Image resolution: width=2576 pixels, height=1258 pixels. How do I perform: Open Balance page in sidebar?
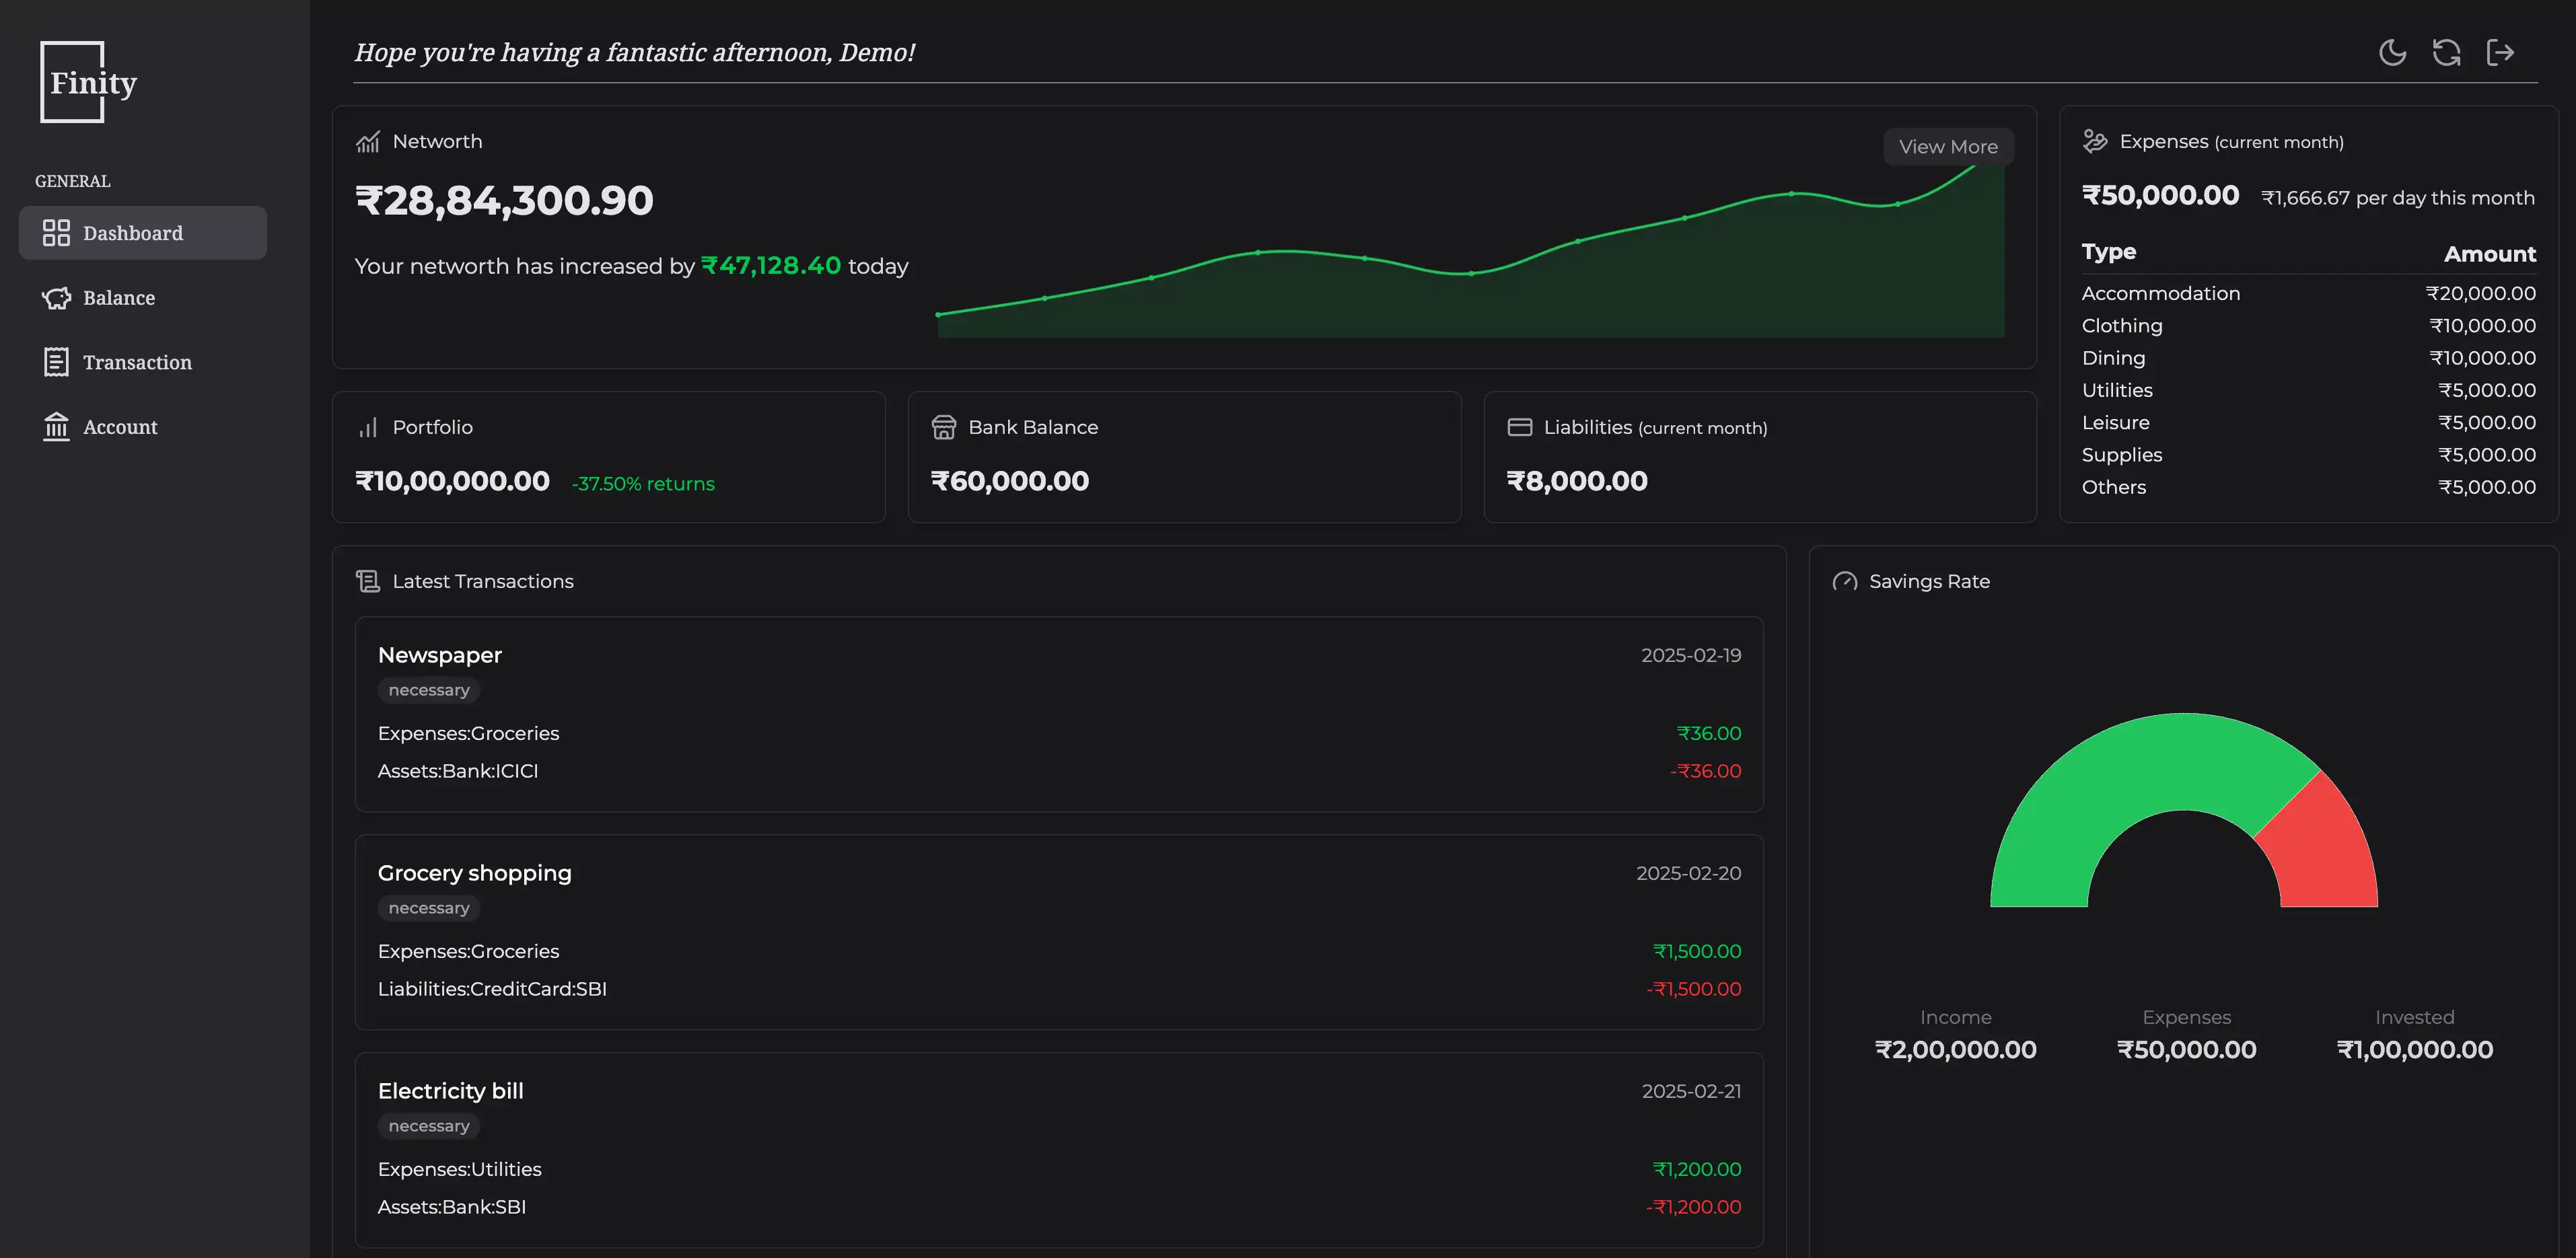click(x=143, y=298)
